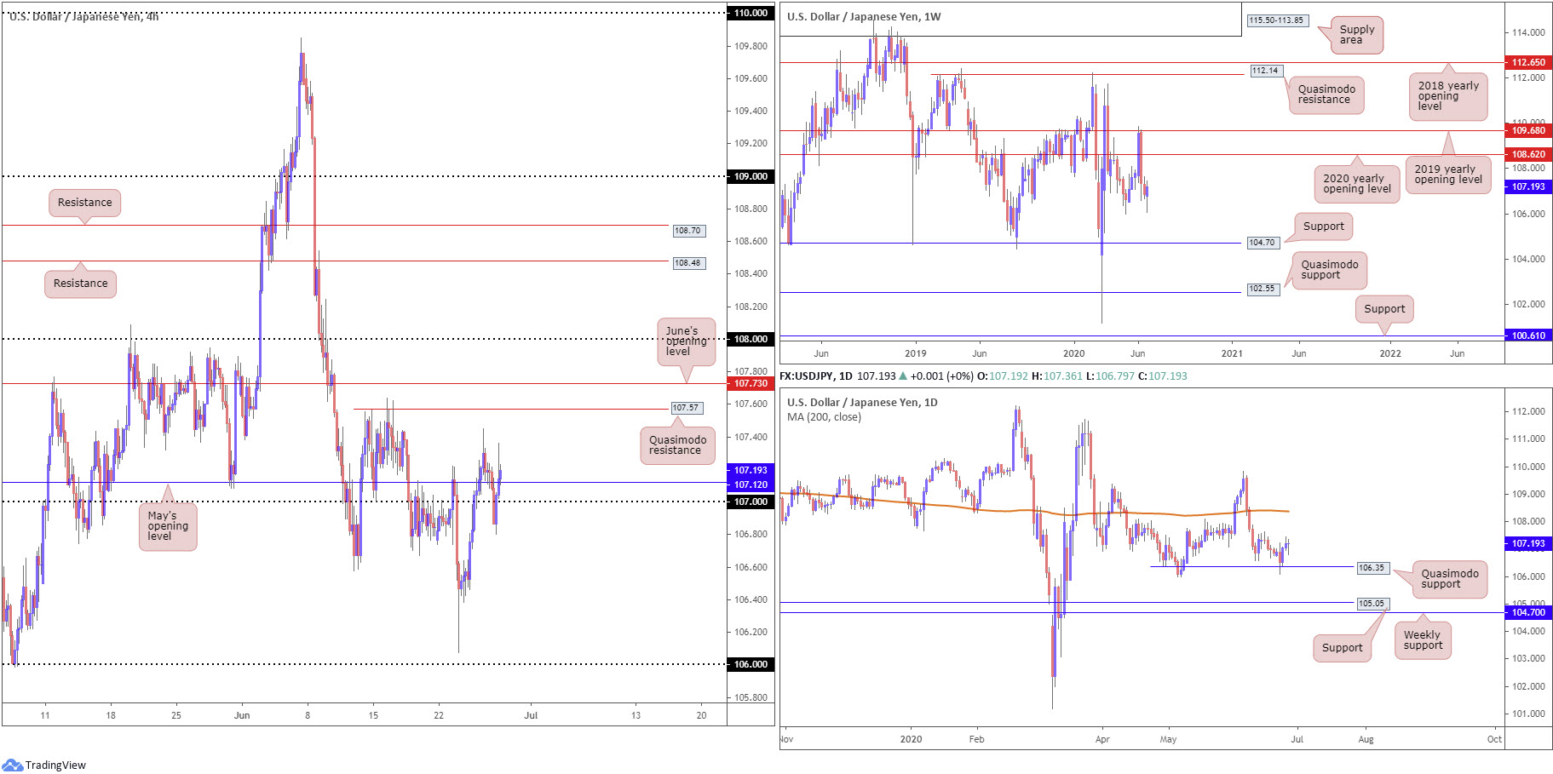Click the red 112.650 price tag
The height and width of the screenshot is (774, 1553).
(x=1528, y=62)
